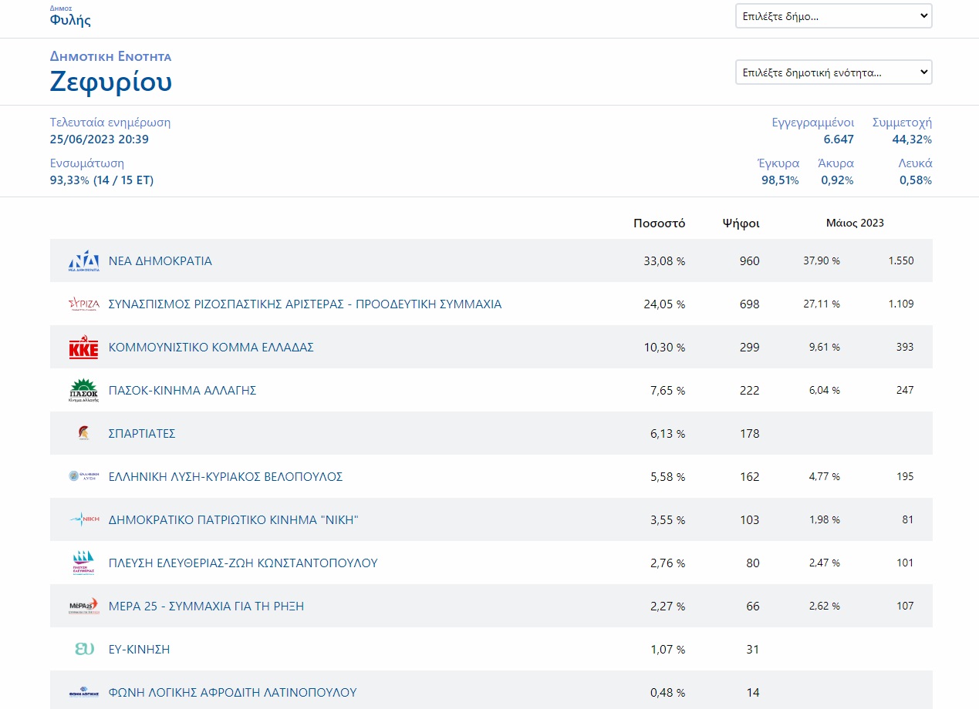Expand the 'Επιλέξτε δημοτική ενότητα...' dropdown
Viewport: 979px width, 709px height.
(833, 72)
